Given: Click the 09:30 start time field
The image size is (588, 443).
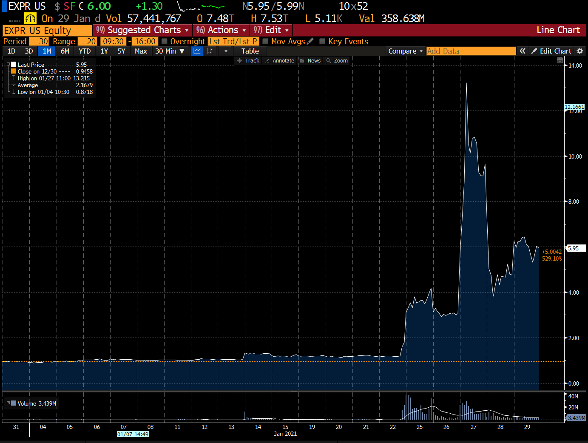Looking at the screenshot, I should point(114,41).
